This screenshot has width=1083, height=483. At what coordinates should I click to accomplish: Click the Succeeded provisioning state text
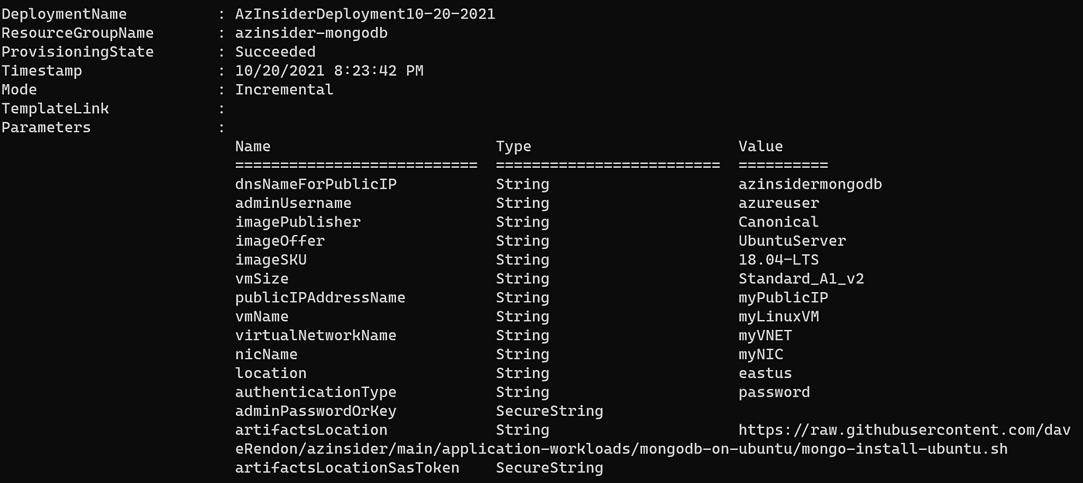[275, 52]
